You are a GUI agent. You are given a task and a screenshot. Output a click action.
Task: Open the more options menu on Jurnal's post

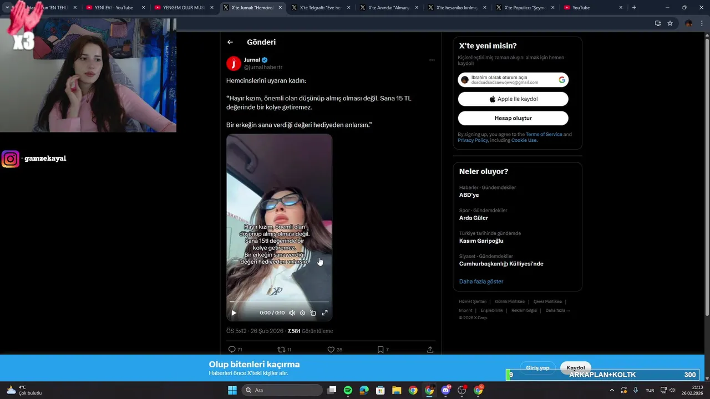(x=432, y=60)
